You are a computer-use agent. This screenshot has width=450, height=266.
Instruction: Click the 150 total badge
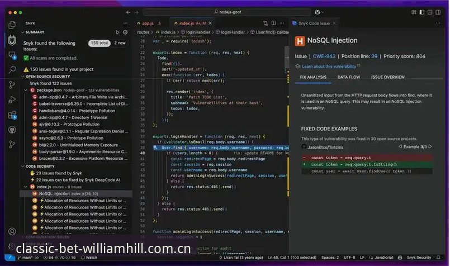click(100, 43)
